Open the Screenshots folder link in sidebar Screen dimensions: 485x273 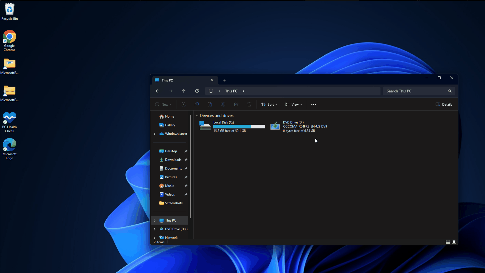point(173,203)
